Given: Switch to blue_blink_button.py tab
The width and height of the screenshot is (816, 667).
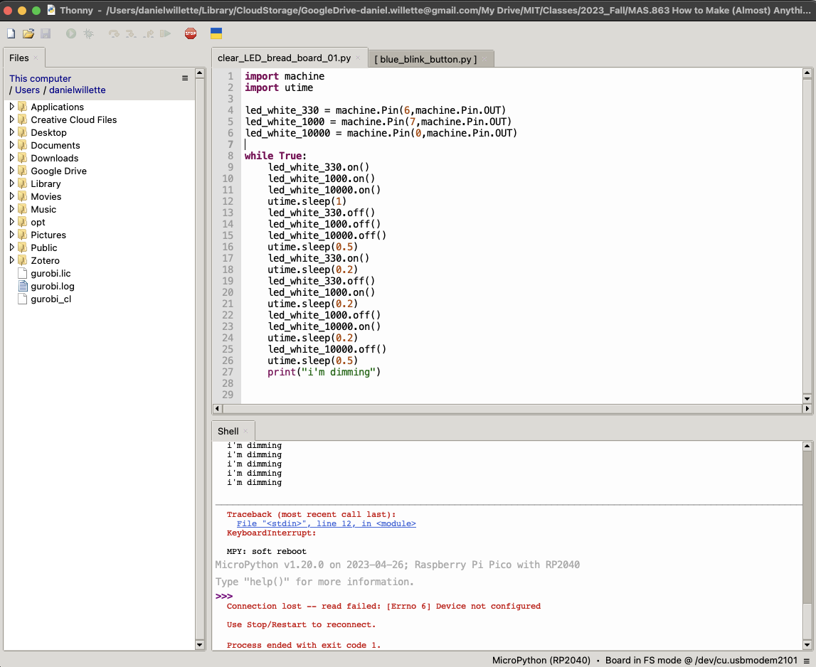Looking at the screenshot, I should [425, 59].
